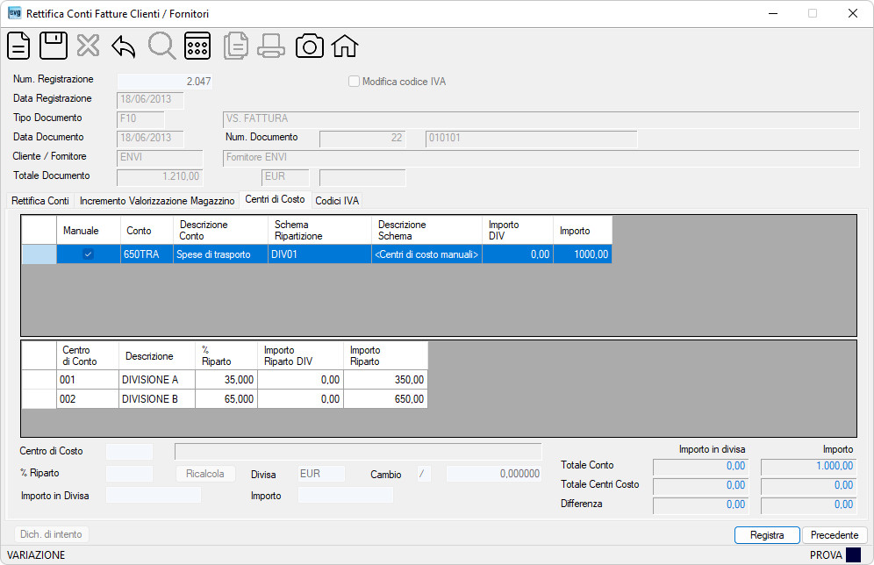The height and width of the screenshot is (565, 874).
Task: Click the copy documents toolbar icon
Action: tap(236, 46)
